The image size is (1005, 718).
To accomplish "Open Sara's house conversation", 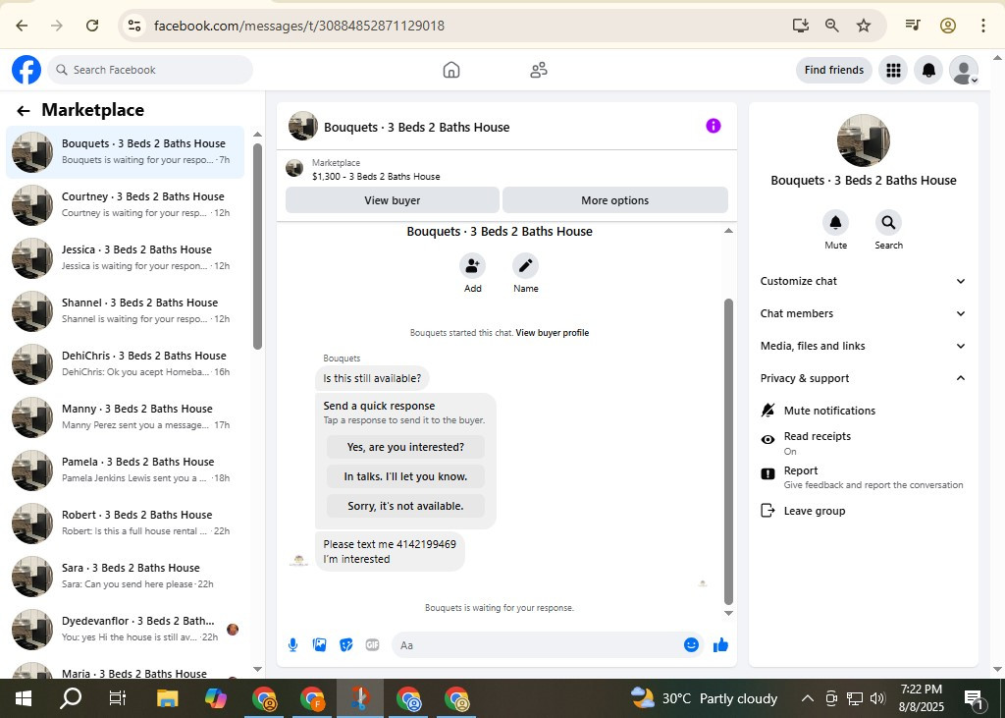I will pyautogui.click(x=125, y=576).
